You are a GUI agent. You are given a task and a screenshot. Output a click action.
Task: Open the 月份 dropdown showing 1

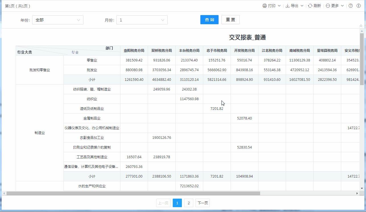pos(142,20)
